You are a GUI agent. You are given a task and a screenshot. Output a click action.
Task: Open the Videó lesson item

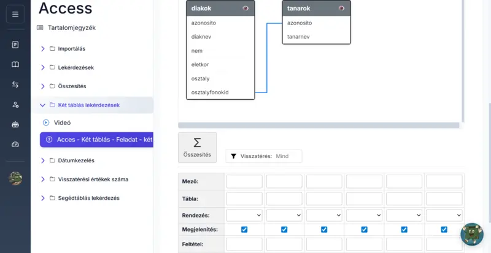(62, 123)
